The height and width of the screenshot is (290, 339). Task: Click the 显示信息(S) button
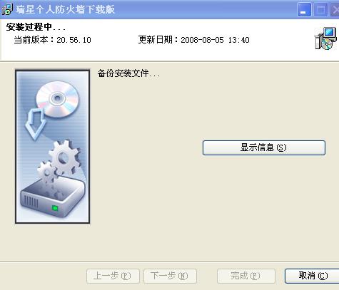[264, 147]
